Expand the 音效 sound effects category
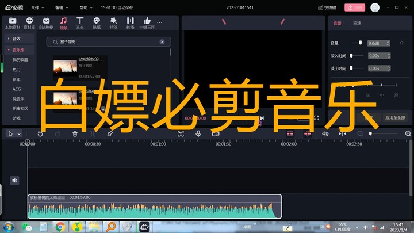The image size is (414, 233). click(19, 39)
